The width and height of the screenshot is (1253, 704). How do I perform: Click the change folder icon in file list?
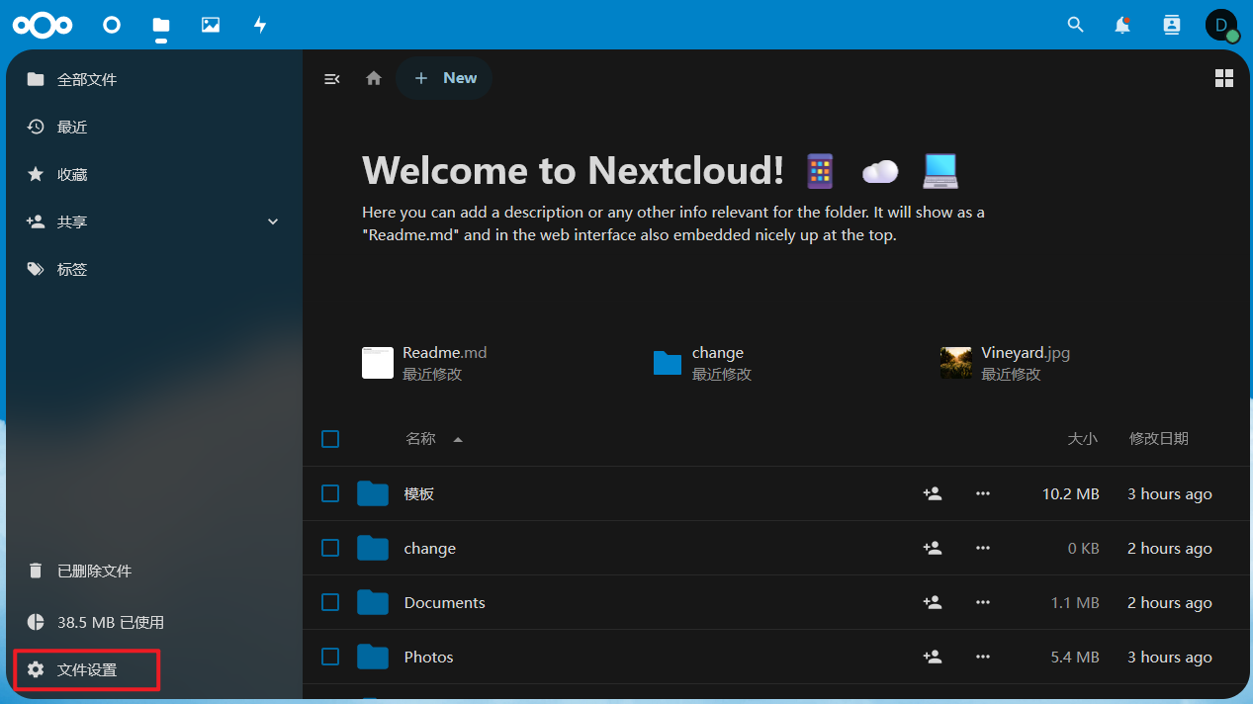[x=373, y=548]
